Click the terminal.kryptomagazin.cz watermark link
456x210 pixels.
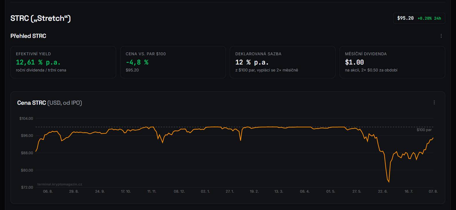click(x=60, y=184)
